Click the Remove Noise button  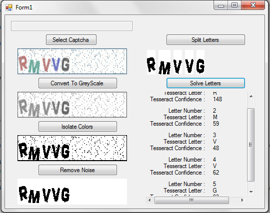pos(77,170)
